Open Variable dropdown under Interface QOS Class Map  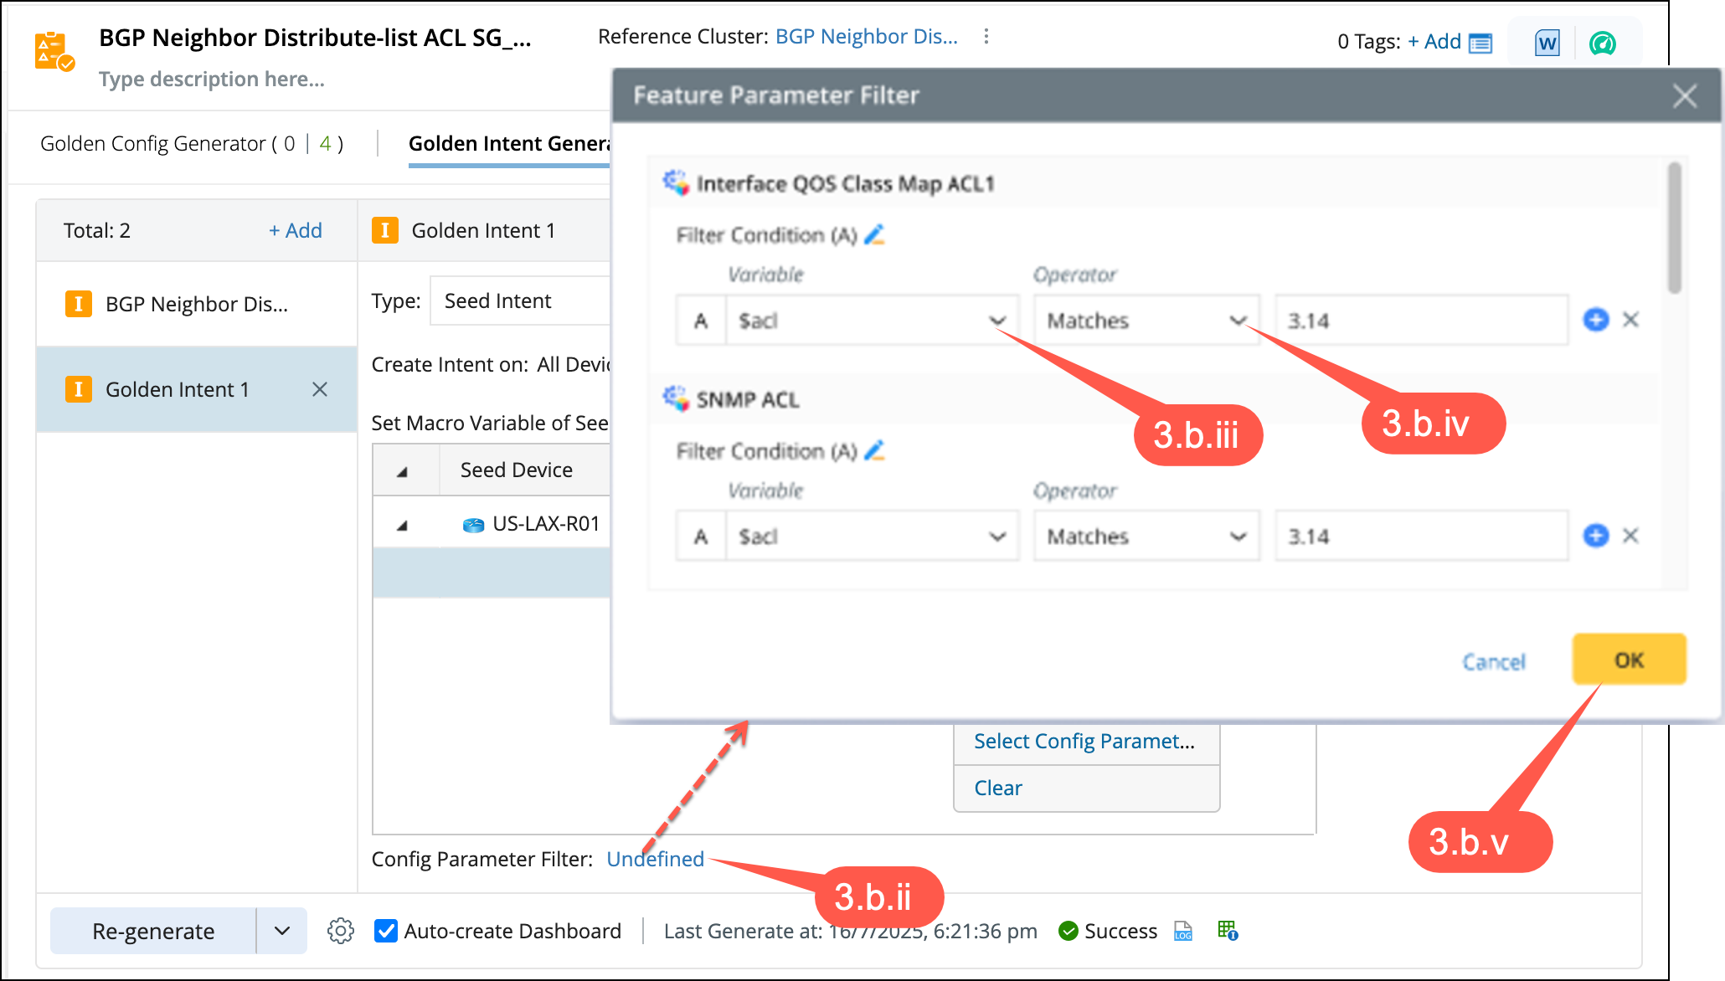pyautogui.click(x=871, y=321)
